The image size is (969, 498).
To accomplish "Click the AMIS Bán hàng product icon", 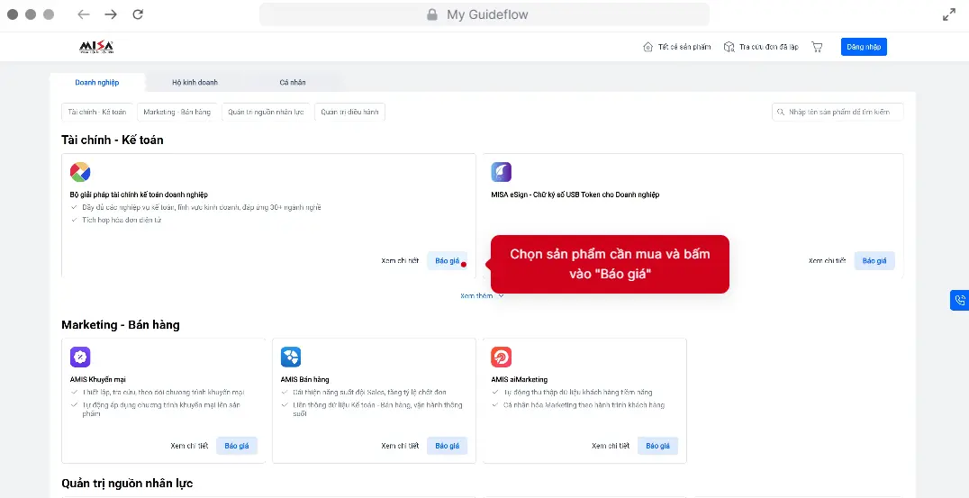I will 291,357.
